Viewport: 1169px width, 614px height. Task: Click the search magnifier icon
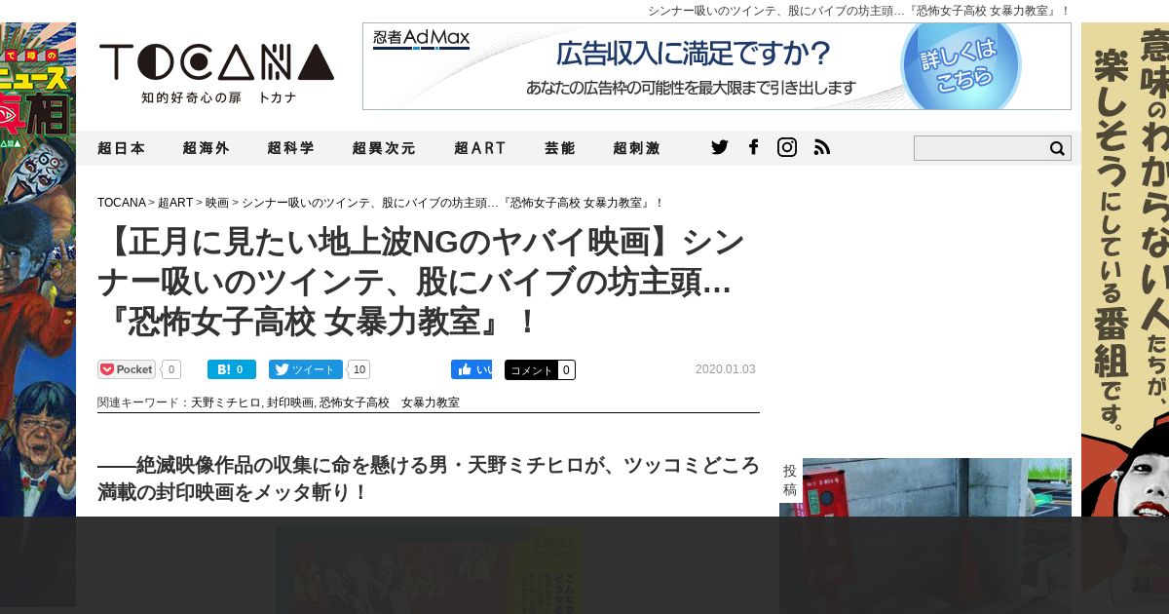[x=1057, y=148]
